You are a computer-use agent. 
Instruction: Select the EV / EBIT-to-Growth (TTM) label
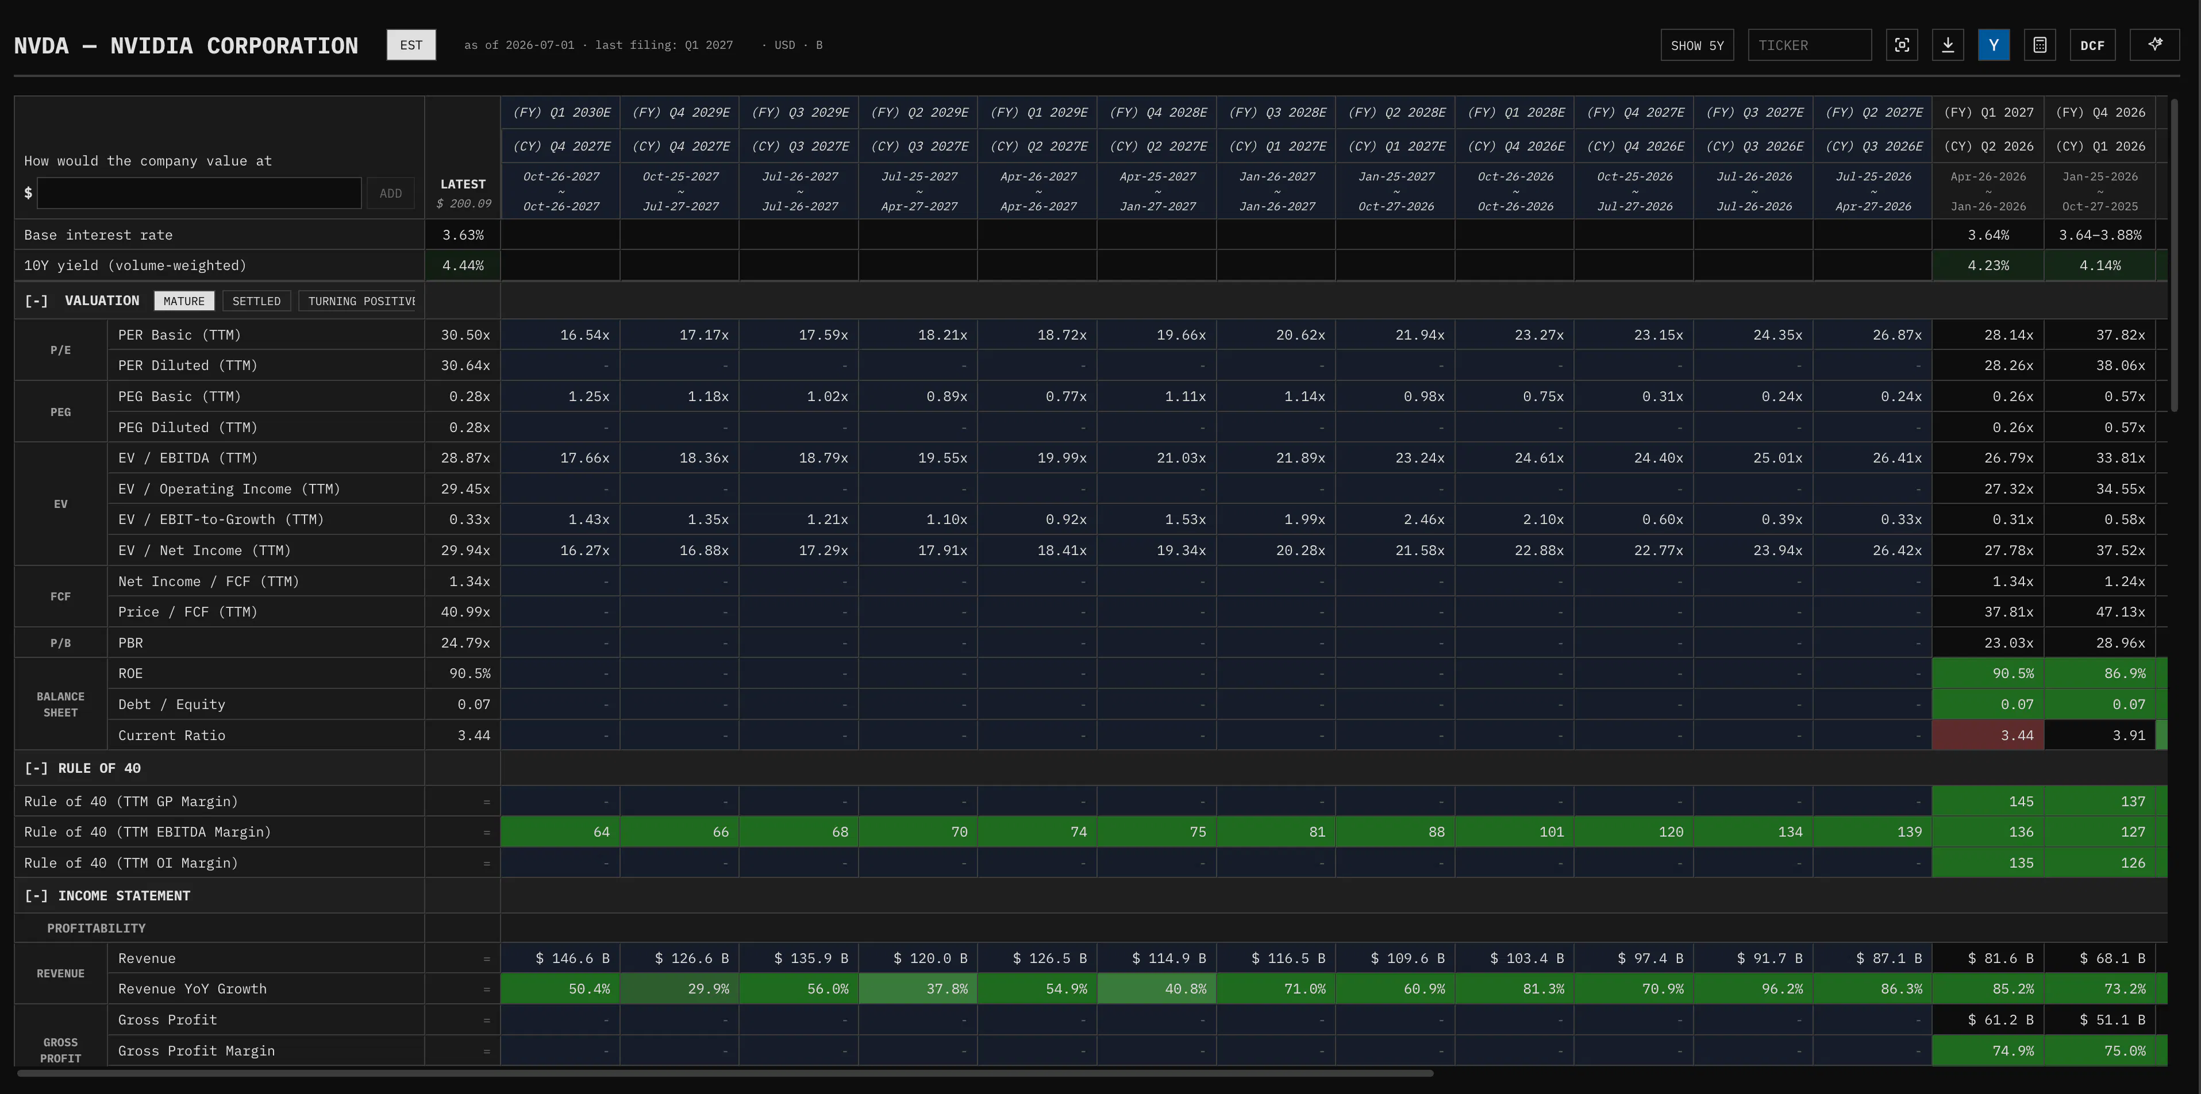point(221,519)
